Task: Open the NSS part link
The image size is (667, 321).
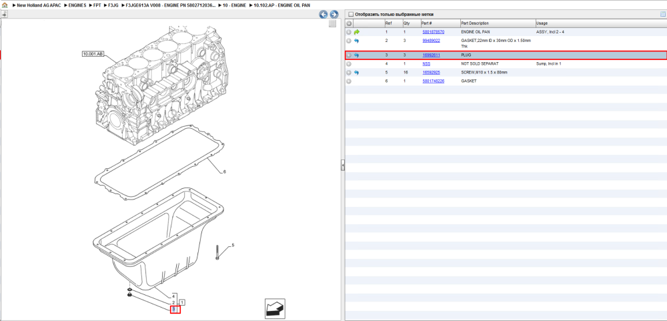Action: point(426,64)
